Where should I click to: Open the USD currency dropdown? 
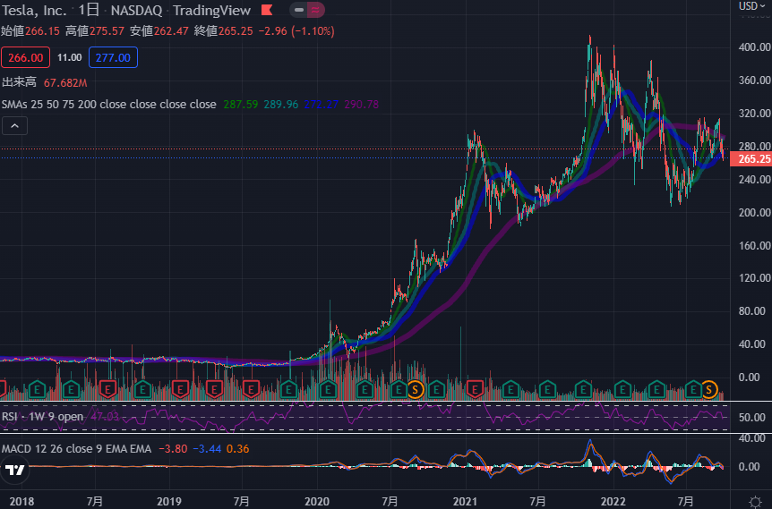point(751,6)
